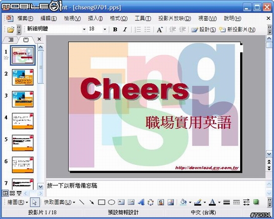
Task: Click the thumbnail pane scroll up arrow
Action: 41,47
